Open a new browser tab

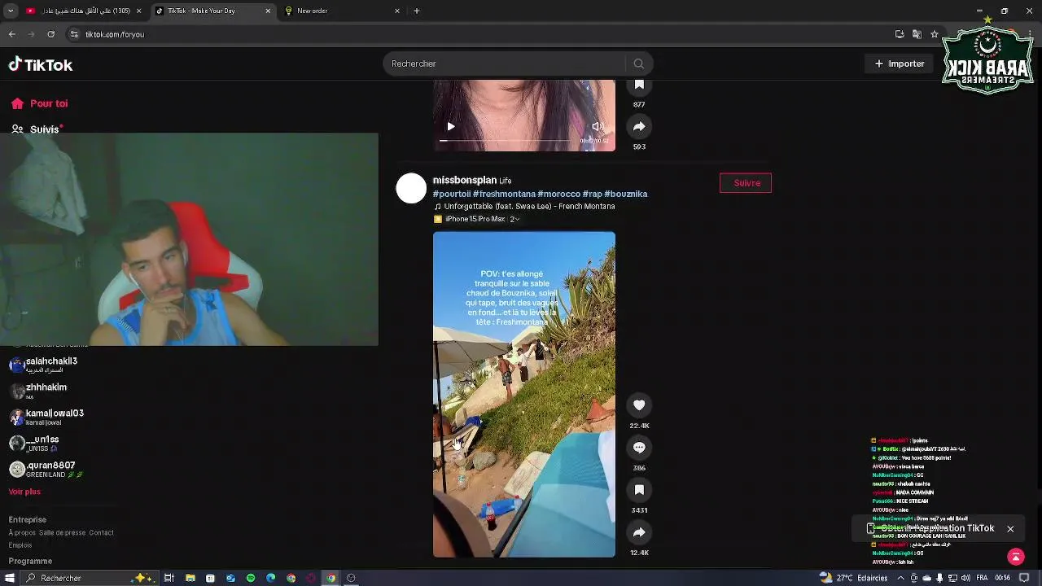coord(417,11)
